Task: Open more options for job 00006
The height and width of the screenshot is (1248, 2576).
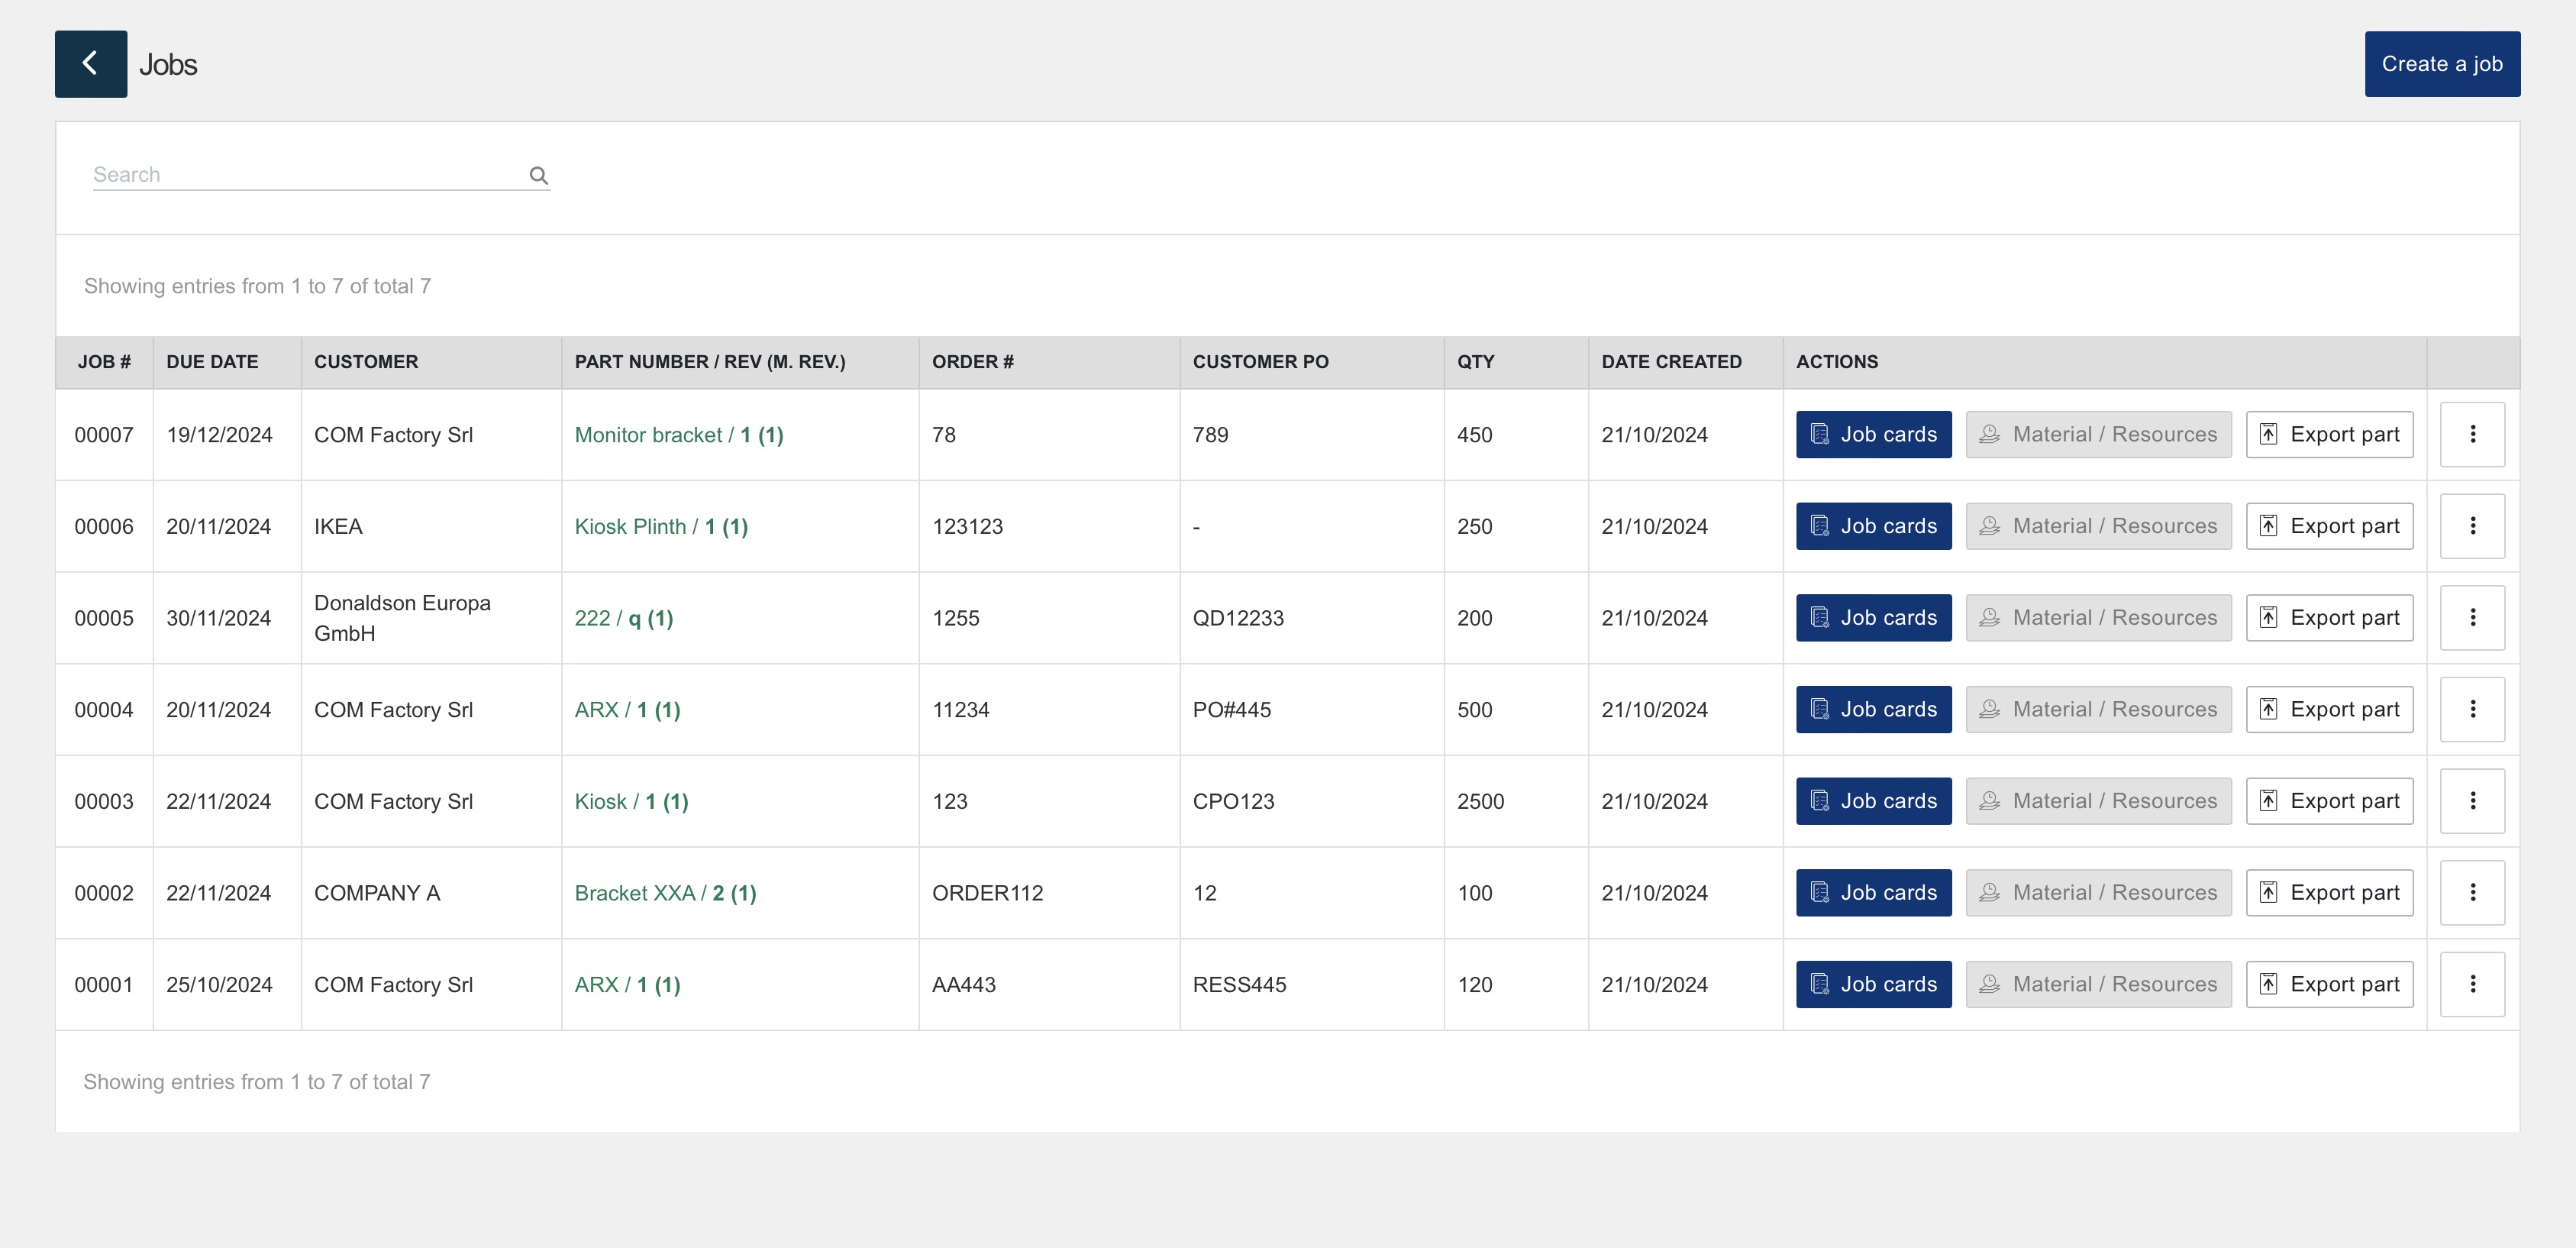Action: point(2472,526)
